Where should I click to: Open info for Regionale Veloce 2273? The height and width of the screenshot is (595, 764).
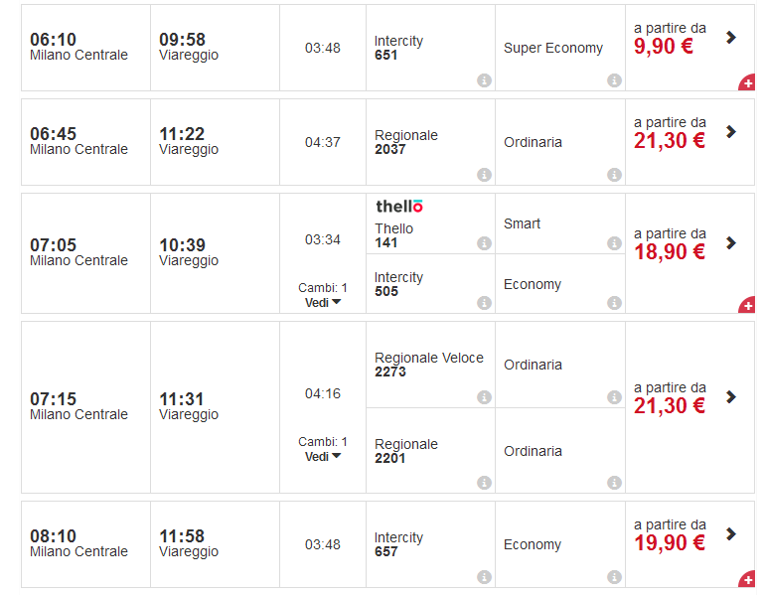tap(484, 397)
